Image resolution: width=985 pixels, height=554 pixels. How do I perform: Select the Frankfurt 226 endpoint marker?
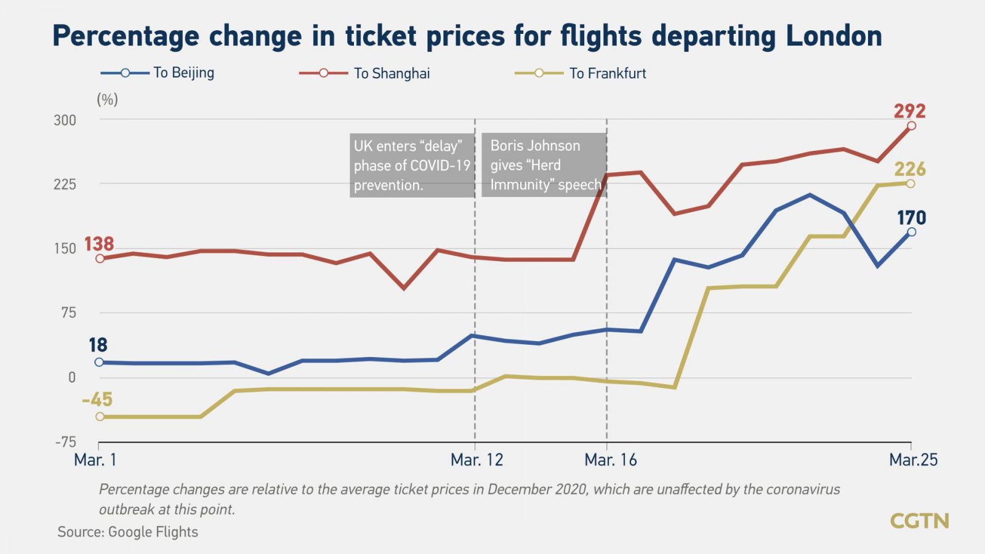[x=911, y=183]
